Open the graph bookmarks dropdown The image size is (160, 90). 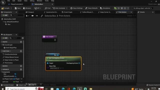27,16
